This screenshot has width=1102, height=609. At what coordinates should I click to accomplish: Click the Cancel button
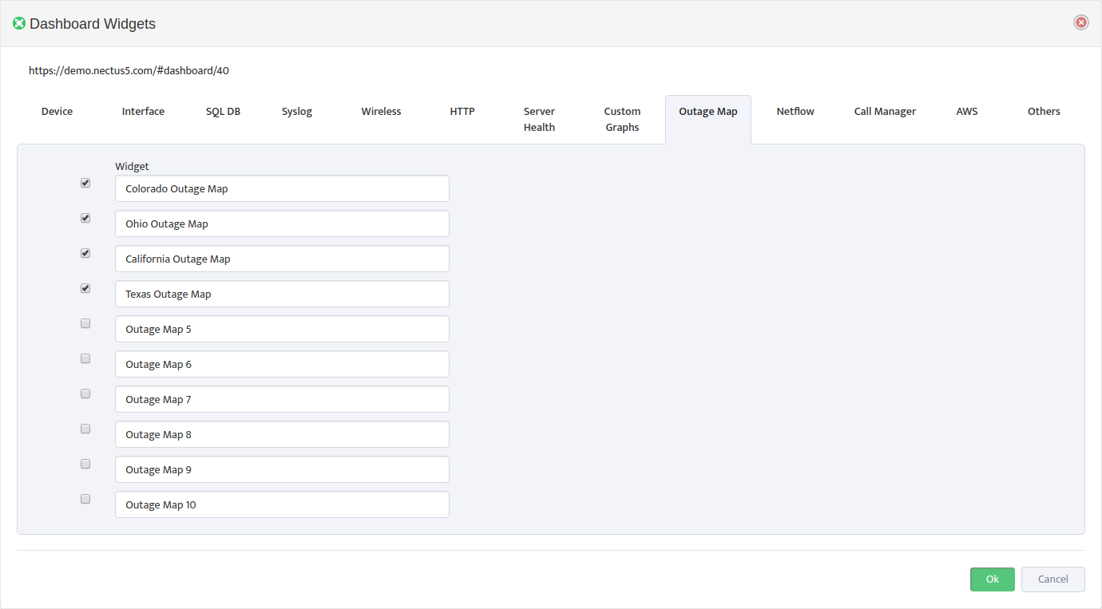1053,579
